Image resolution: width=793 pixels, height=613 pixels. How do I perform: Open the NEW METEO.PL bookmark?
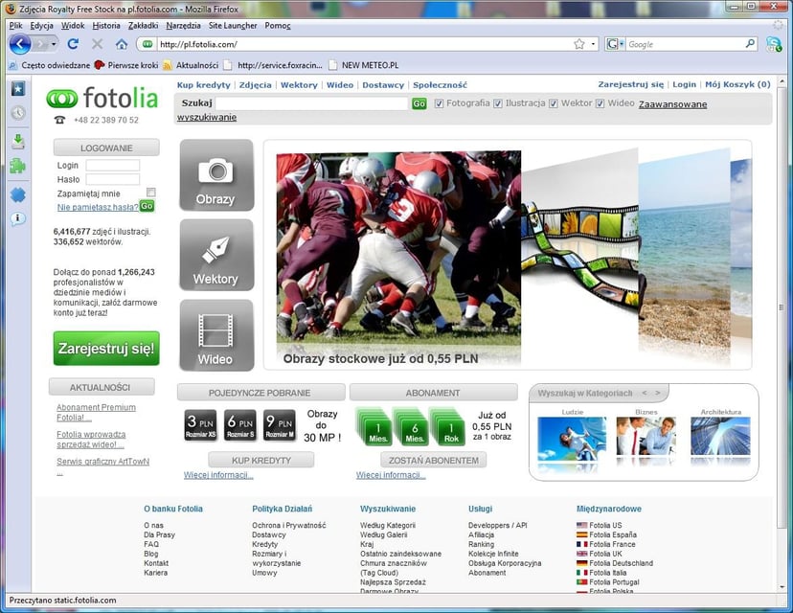pyautogui.click(x=364, y=65)
